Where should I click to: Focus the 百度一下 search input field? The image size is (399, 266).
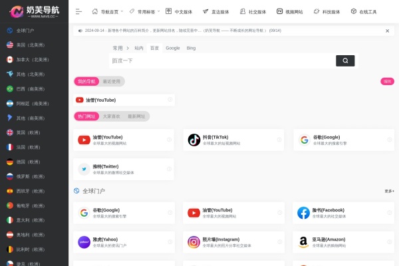click(222, 61)
